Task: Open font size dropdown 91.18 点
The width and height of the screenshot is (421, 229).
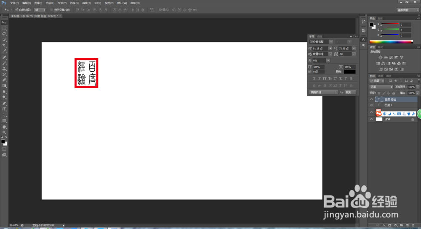Action: [330, 48]
